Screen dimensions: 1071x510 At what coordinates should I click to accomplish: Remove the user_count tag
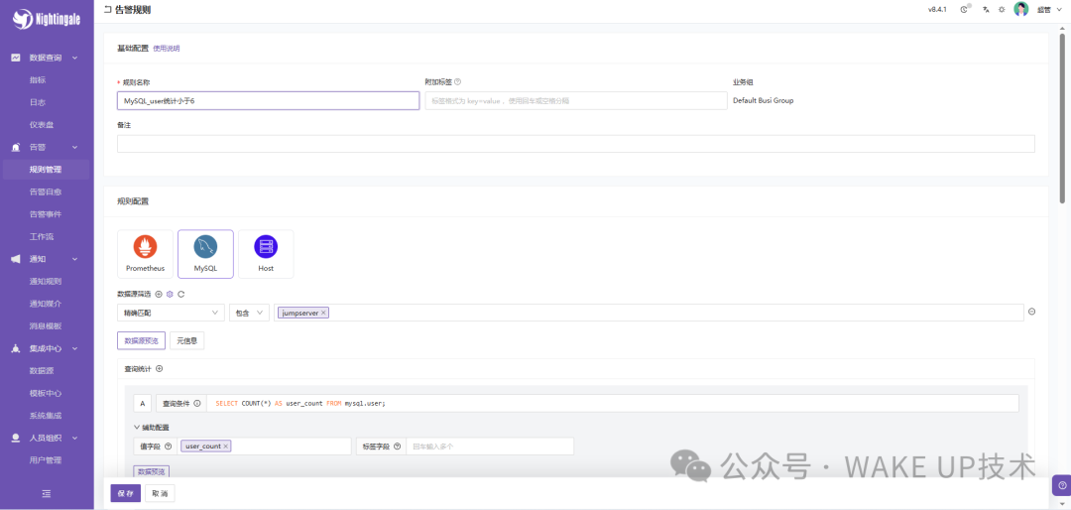coord(225,446)
